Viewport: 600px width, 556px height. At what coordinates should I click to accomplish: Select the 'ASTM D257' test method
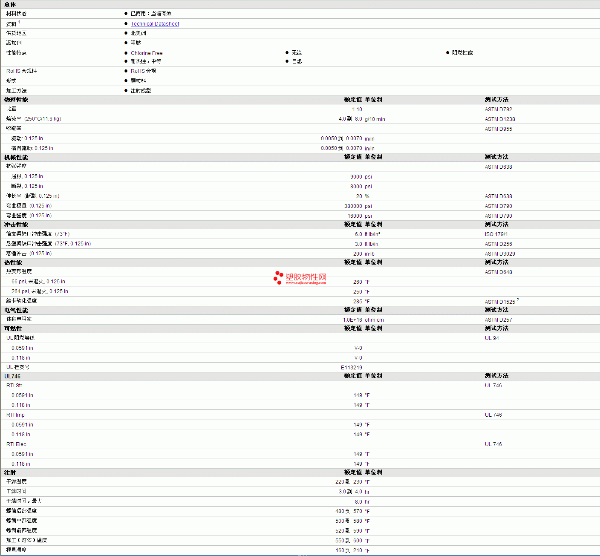coord(499,320)
